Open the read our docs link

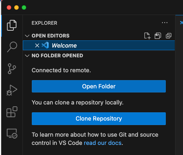pos(103,143)
